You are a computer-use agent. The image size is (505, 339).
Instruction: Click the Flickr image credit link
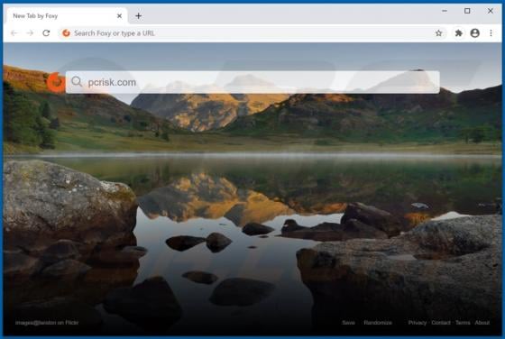coord(47,323)
